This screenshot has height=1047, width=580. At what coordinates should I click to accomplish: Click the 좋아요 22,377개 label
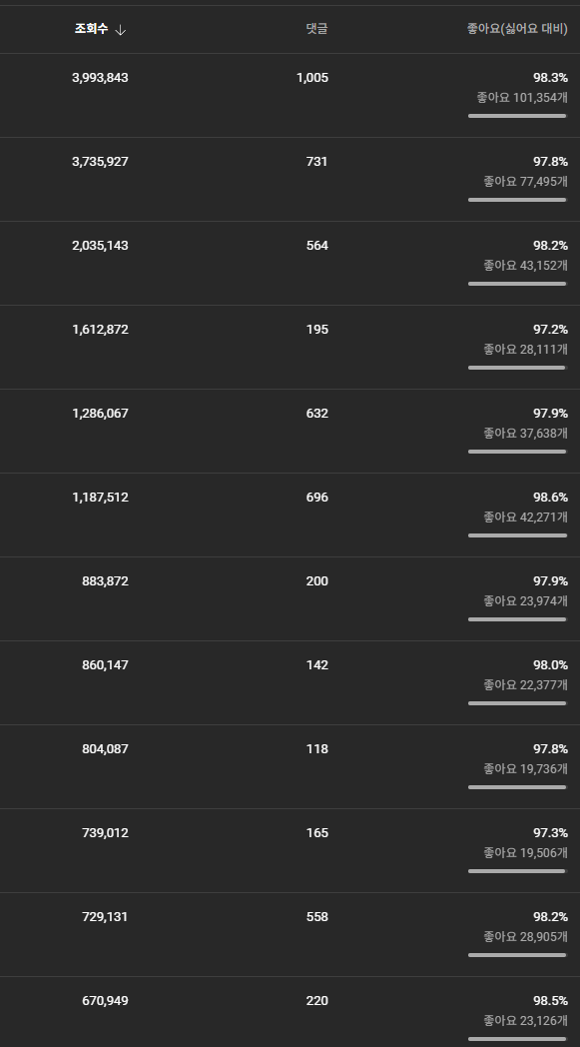[x=526, y=685]
